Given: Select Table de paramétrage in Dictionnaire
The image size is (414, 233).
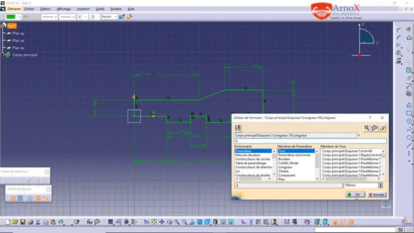Looking at the screenshot, I should [x=250, y=163].
